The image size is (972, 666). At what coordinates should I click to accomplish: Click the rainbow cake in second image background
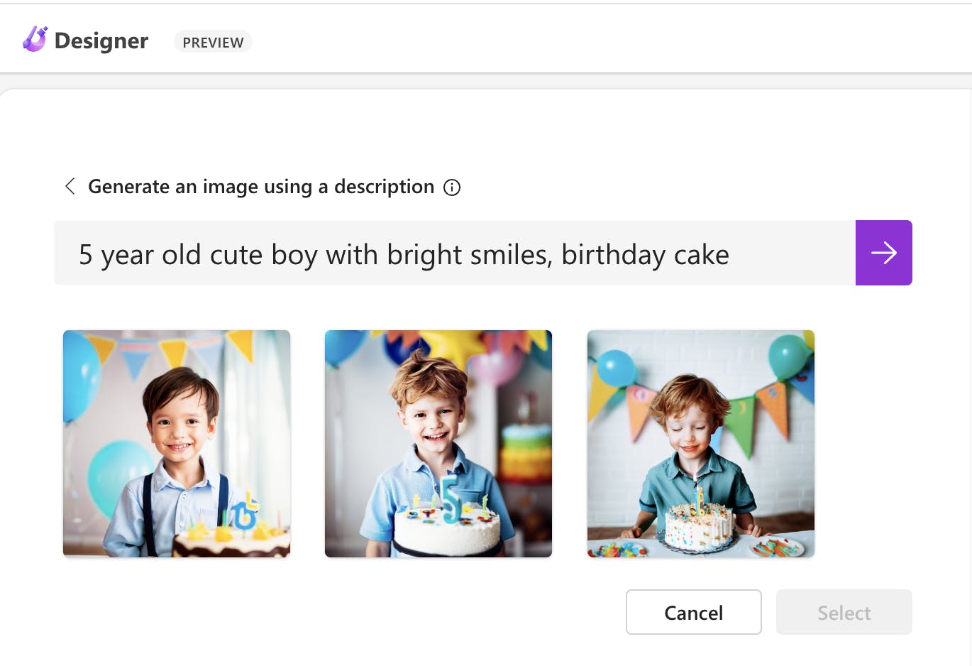(526, 454)
